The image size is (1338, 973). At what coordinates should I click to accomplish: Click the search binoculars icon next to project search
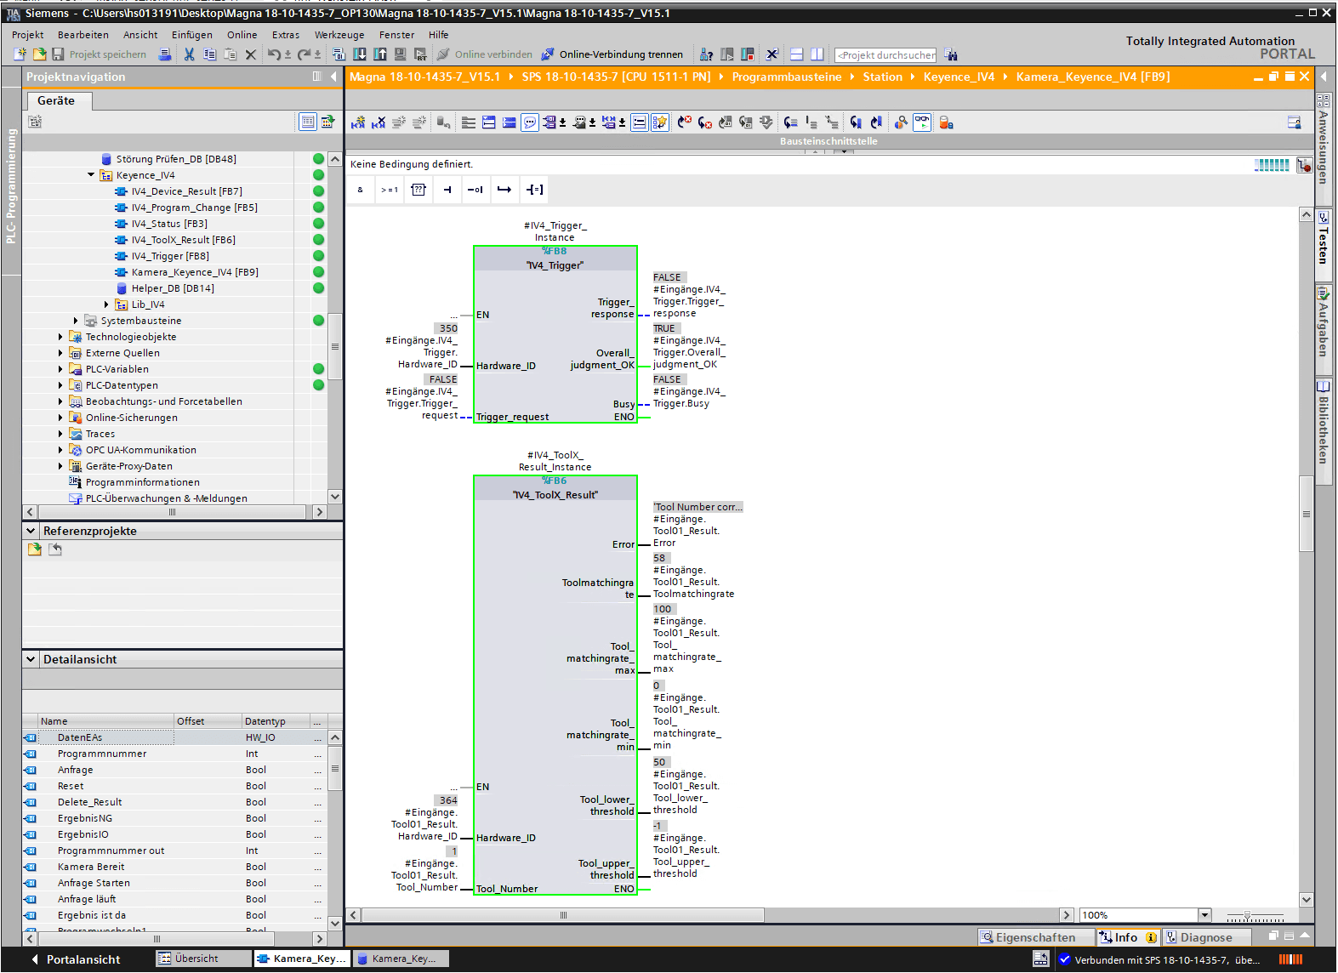951,54
